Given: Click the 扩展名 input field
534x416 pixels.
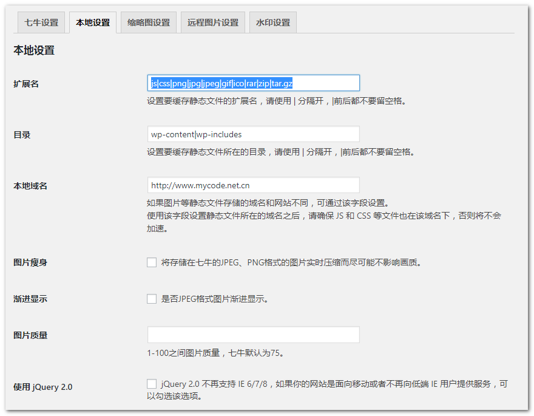Looking at the screenshot, I should pyautogui.click(x=254, y=83).
